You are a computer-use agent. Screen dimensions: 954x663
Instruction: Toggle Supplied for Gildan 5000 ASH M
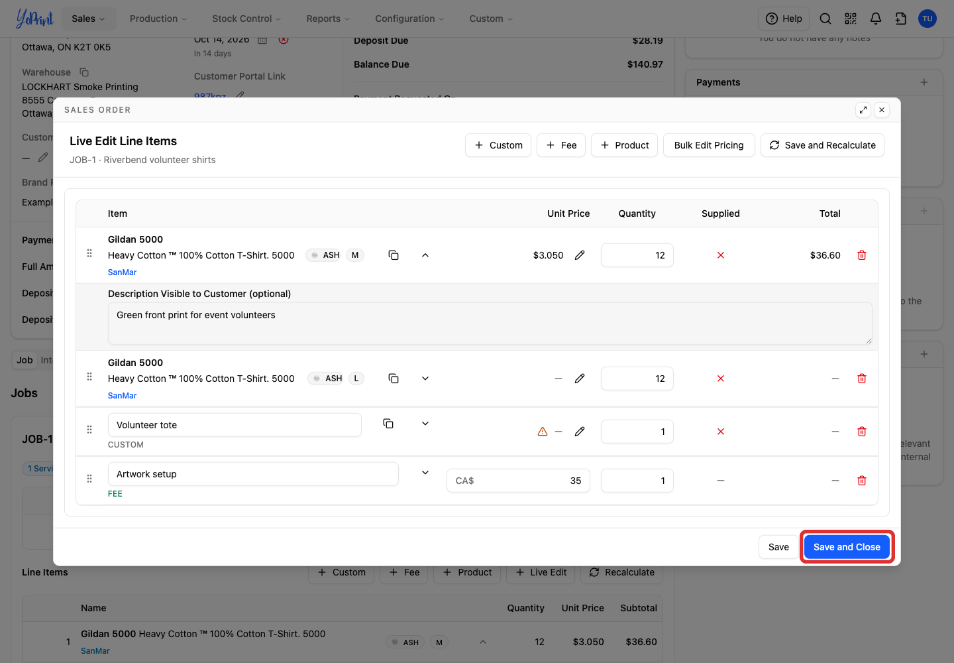point(721,255)
